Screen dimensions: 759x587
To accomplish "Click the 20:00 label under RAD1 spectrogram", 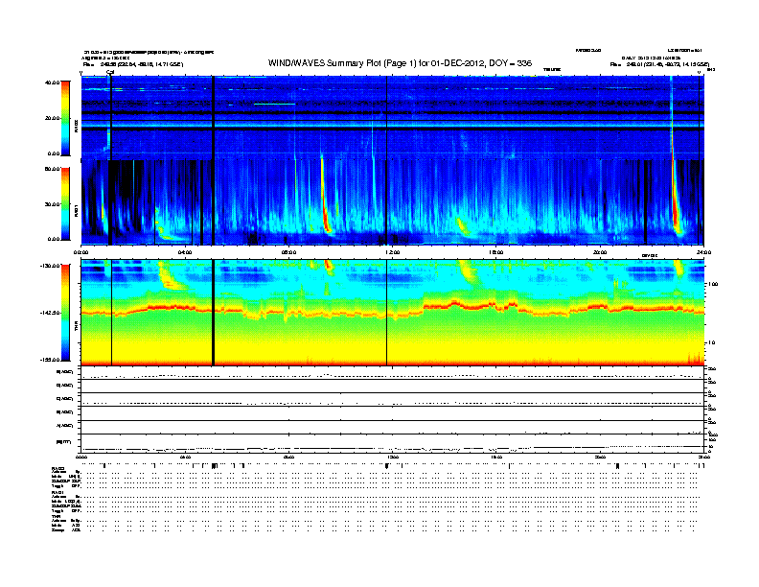I will (600, 252).
